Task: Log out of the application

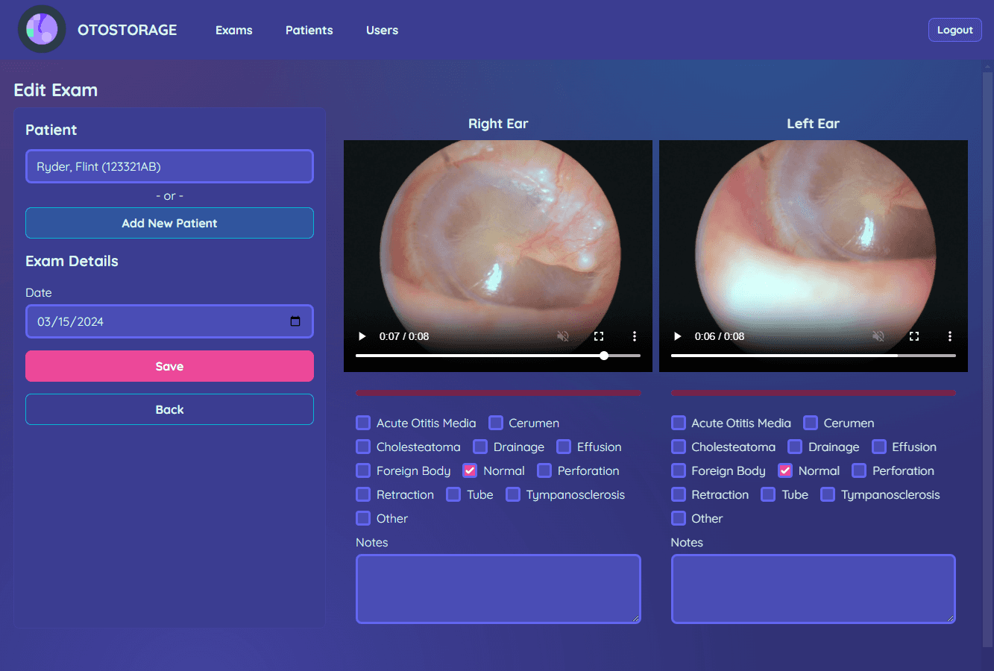Action: click(954, 30)
